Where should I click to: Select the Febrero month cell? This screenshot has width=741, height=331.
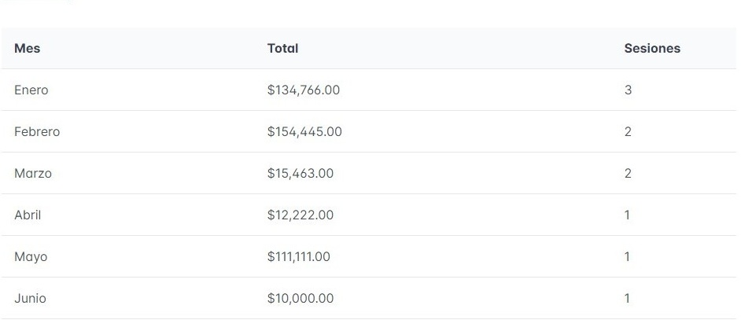coord(37,132)
